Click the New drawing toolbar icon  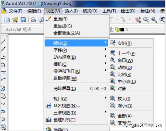tap(7, 20)
